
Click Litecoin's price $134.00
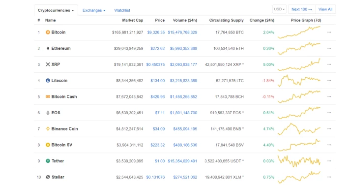pos(158,81)
